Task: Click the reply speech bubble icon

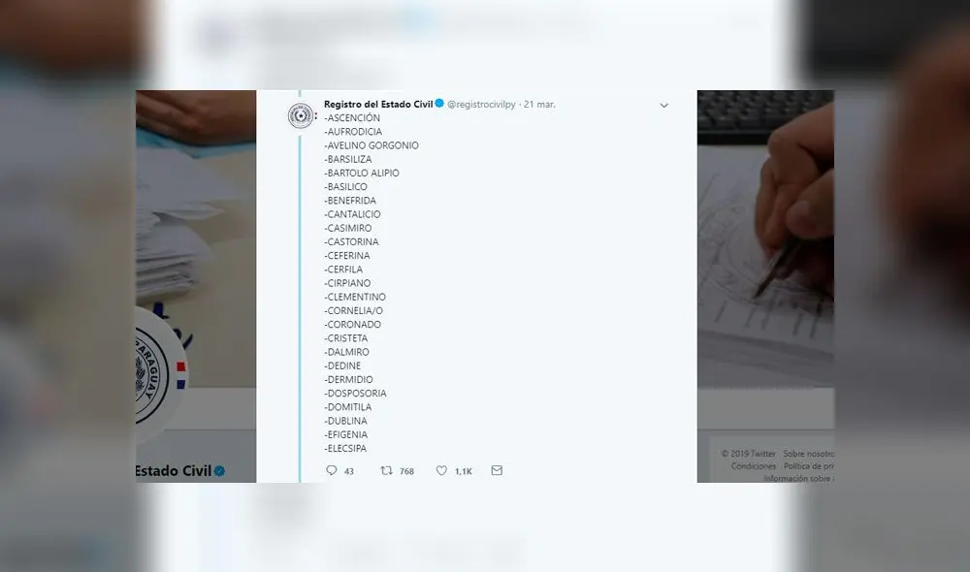Action: point(332,471)
